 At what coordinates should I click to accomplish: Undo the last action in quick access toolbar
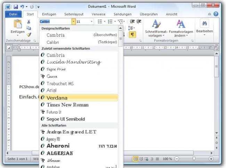pos(22,7)
